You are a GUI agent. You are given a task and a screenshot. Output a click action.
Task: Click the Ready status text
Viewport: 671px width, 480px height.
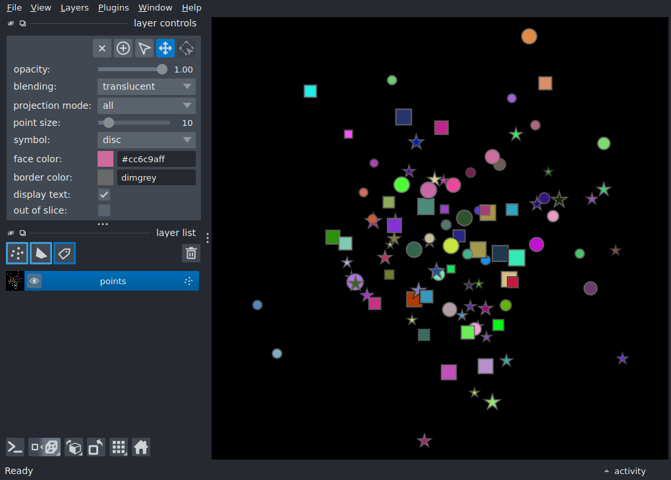pyautogui.click(x=19, y=471)
